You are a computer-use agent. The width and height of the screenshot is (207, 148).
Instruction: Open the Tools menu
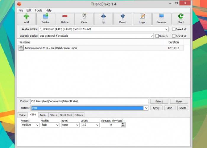38,10
